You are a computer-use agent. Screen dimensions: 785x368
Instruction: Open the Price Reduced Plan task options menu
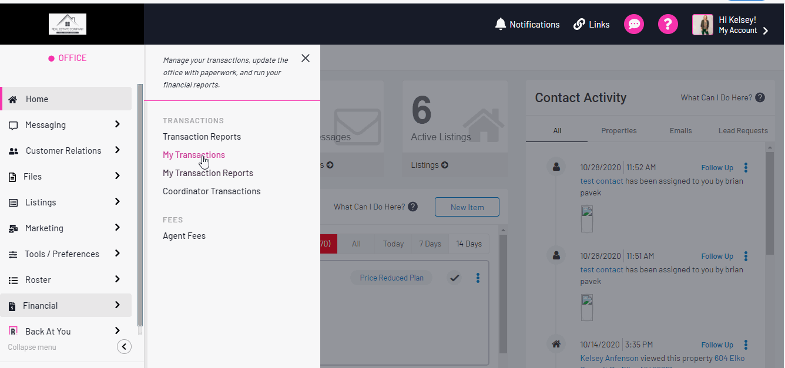[x=478, y=278]
